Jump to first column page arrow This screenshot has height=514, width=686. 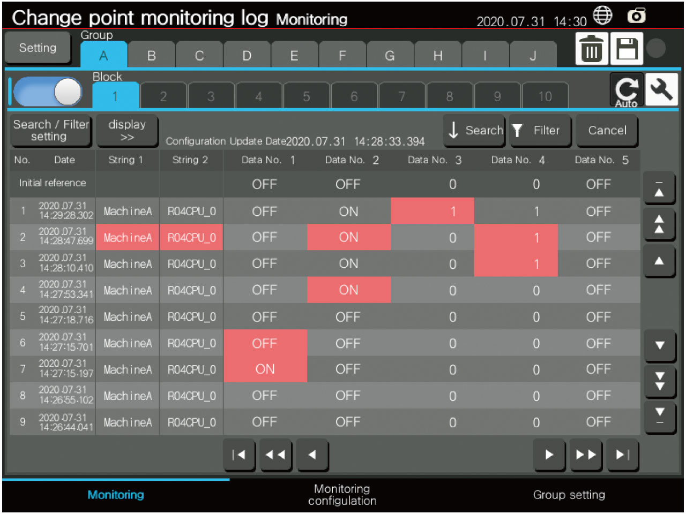coord(239,455)
